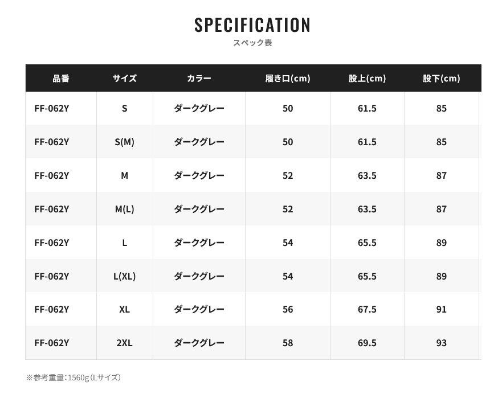The height and width of the screenshot is (394, 498).
Task: Select the size L(XL) cell
Action: click(x=124, y=276)
